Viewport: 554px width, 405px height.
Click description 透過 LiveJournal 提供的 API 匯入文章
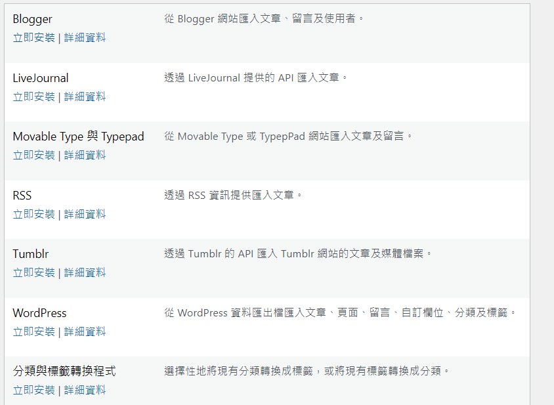(256, 77)
